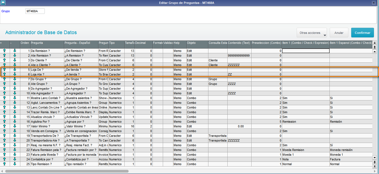Click down arrow for 'Atualiza vinculo ?' row
This screenshot has width=379, height=174.
click(15, 117)
